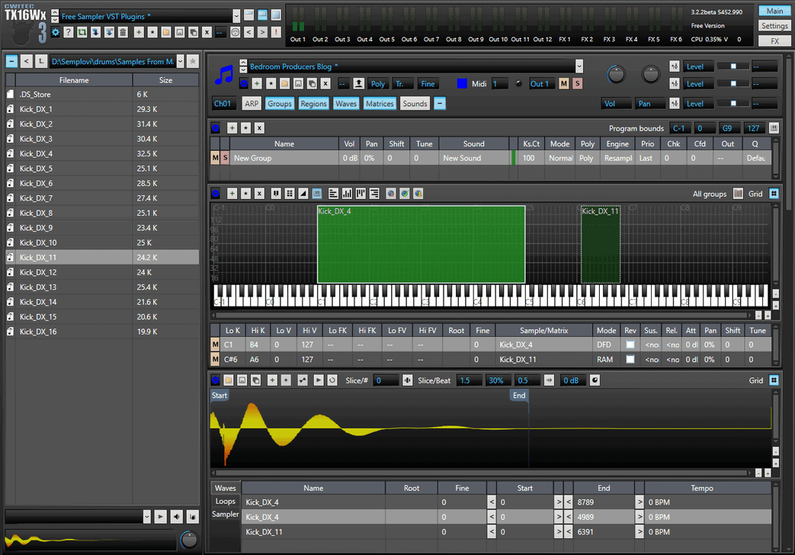Click the loop icon in wave editor toolbar
The image size is (795, 555).
[332, 380]
